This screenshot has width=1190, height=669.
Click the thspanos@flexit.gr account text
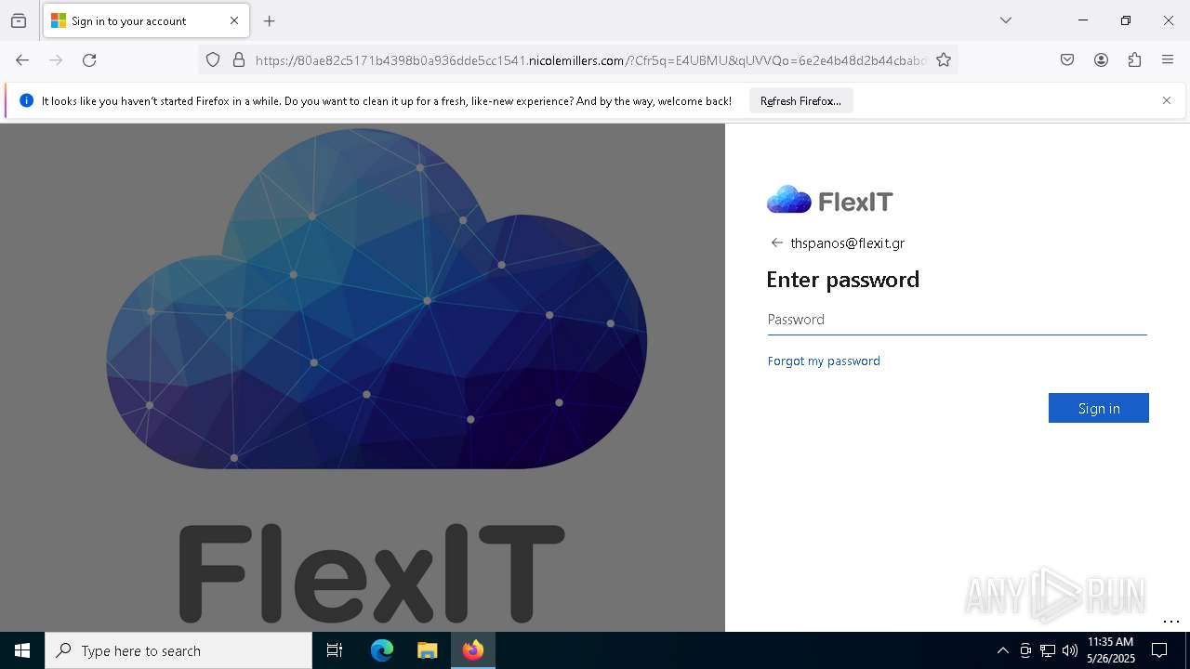coord(847,243)
